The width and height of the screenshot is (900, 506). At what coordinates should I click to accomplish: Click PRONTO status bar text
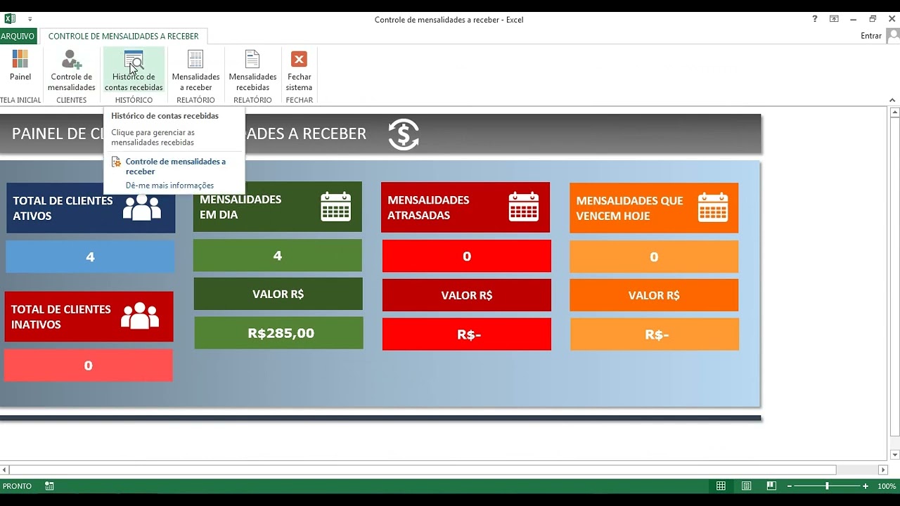point(17,486)
